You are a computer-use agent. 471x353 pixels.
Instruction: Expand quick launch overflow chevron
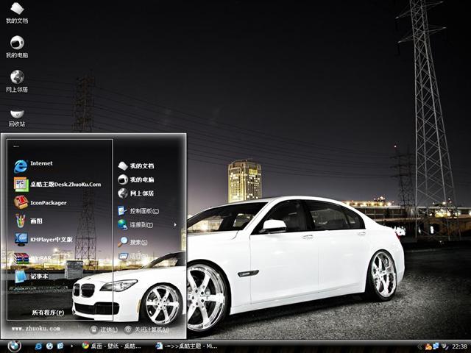72,346
